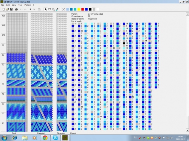Image resolution: width=189 pixels, height=141 pixels.
Task: Print the pattern via printer icon
Action: pyautogui.click(x=16, y=9)
